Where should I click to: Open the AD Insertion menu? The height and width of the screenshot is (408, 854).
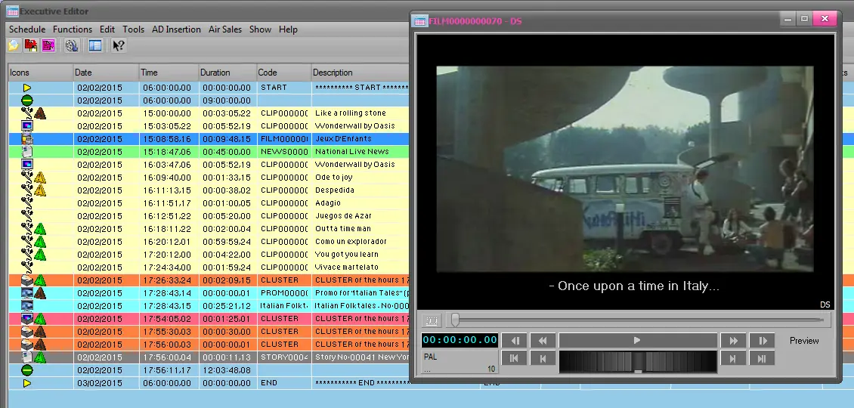[176, 29]
